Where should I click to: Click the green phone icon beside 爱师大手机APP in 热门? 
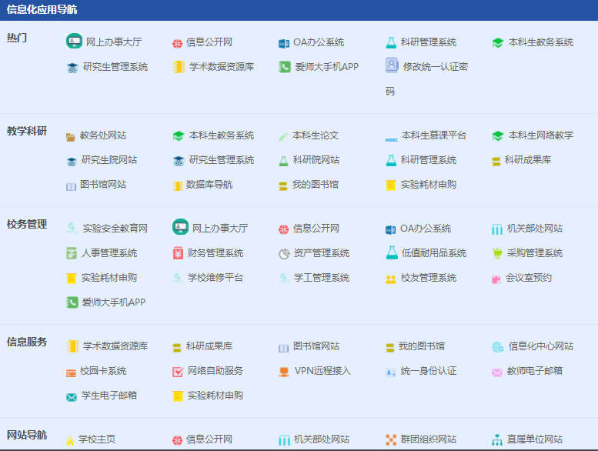[x=285, y=67]
